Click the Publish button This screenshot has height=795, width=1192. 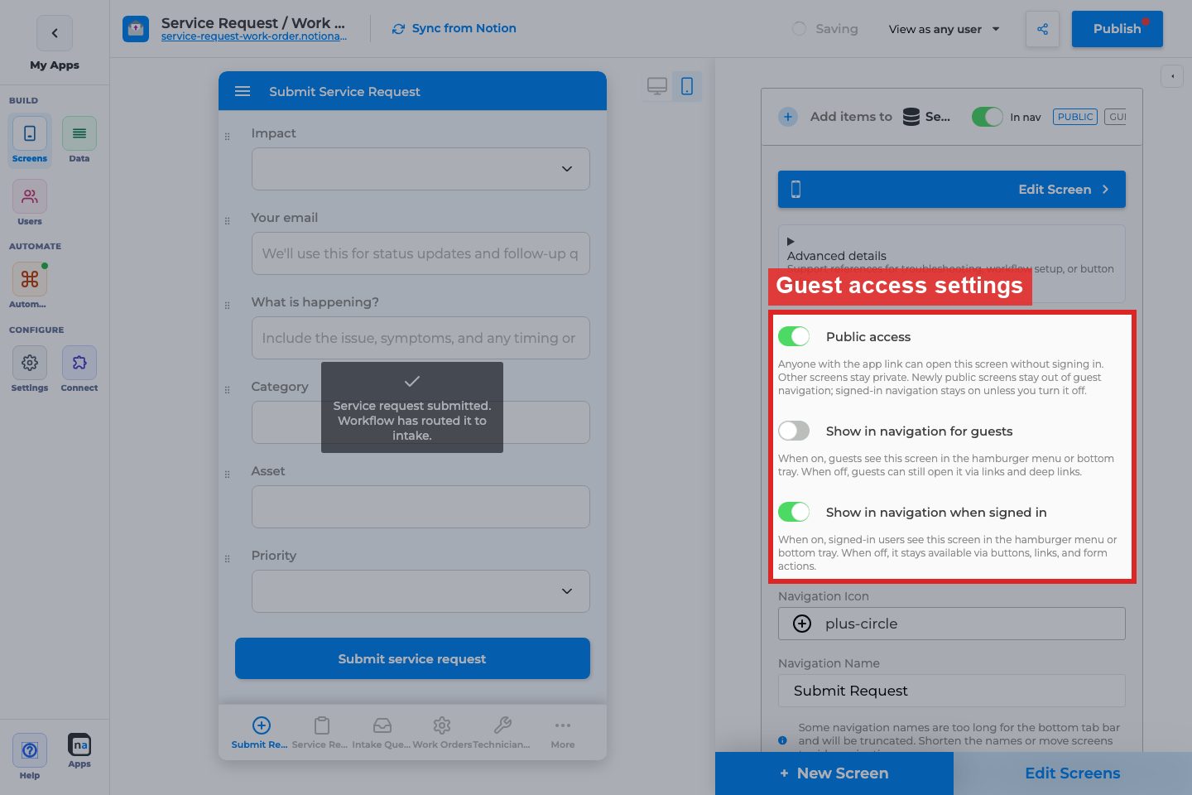click(1117, 29)
